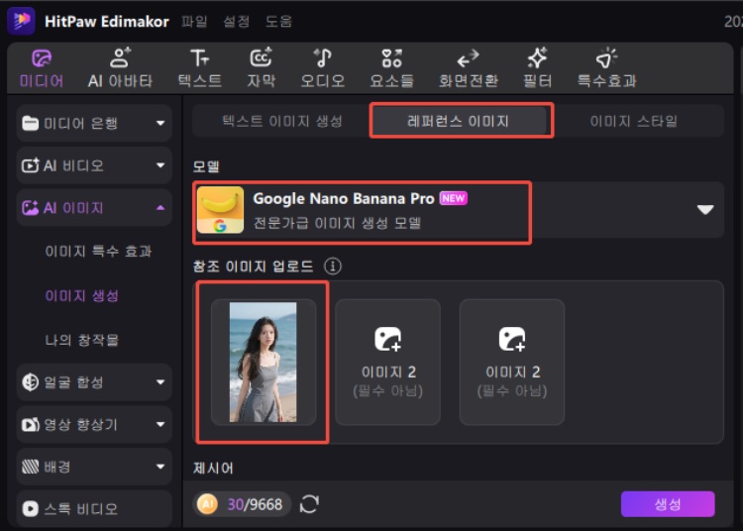Switch to 레퍼런스 이미지 tab

point(459,121)
